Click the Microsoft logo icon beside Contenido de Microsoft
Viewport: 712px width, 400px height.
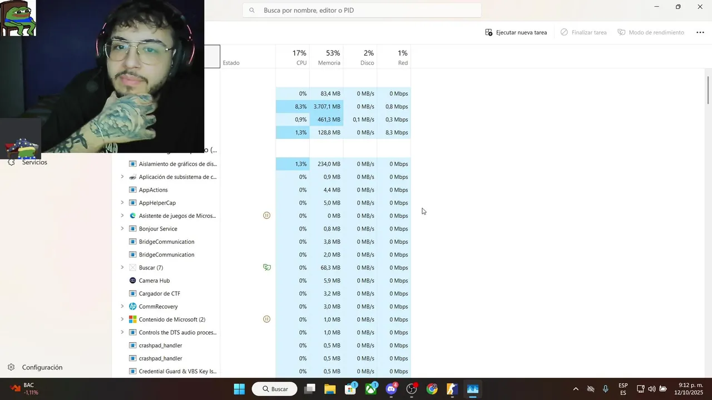pos(132,319)
